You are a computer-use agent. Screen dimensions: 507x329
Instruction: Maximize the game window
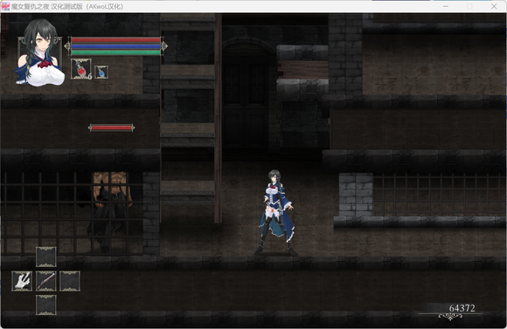pos(469,6)
